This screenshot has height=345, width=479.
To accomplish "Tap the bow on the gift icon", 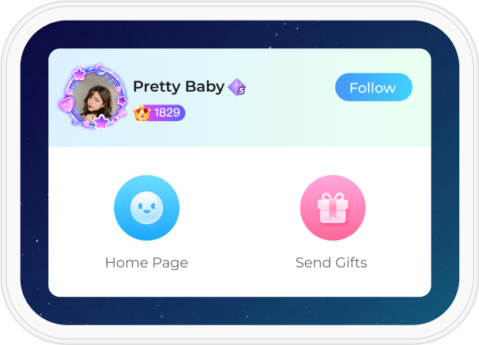I will click(333, 197).
